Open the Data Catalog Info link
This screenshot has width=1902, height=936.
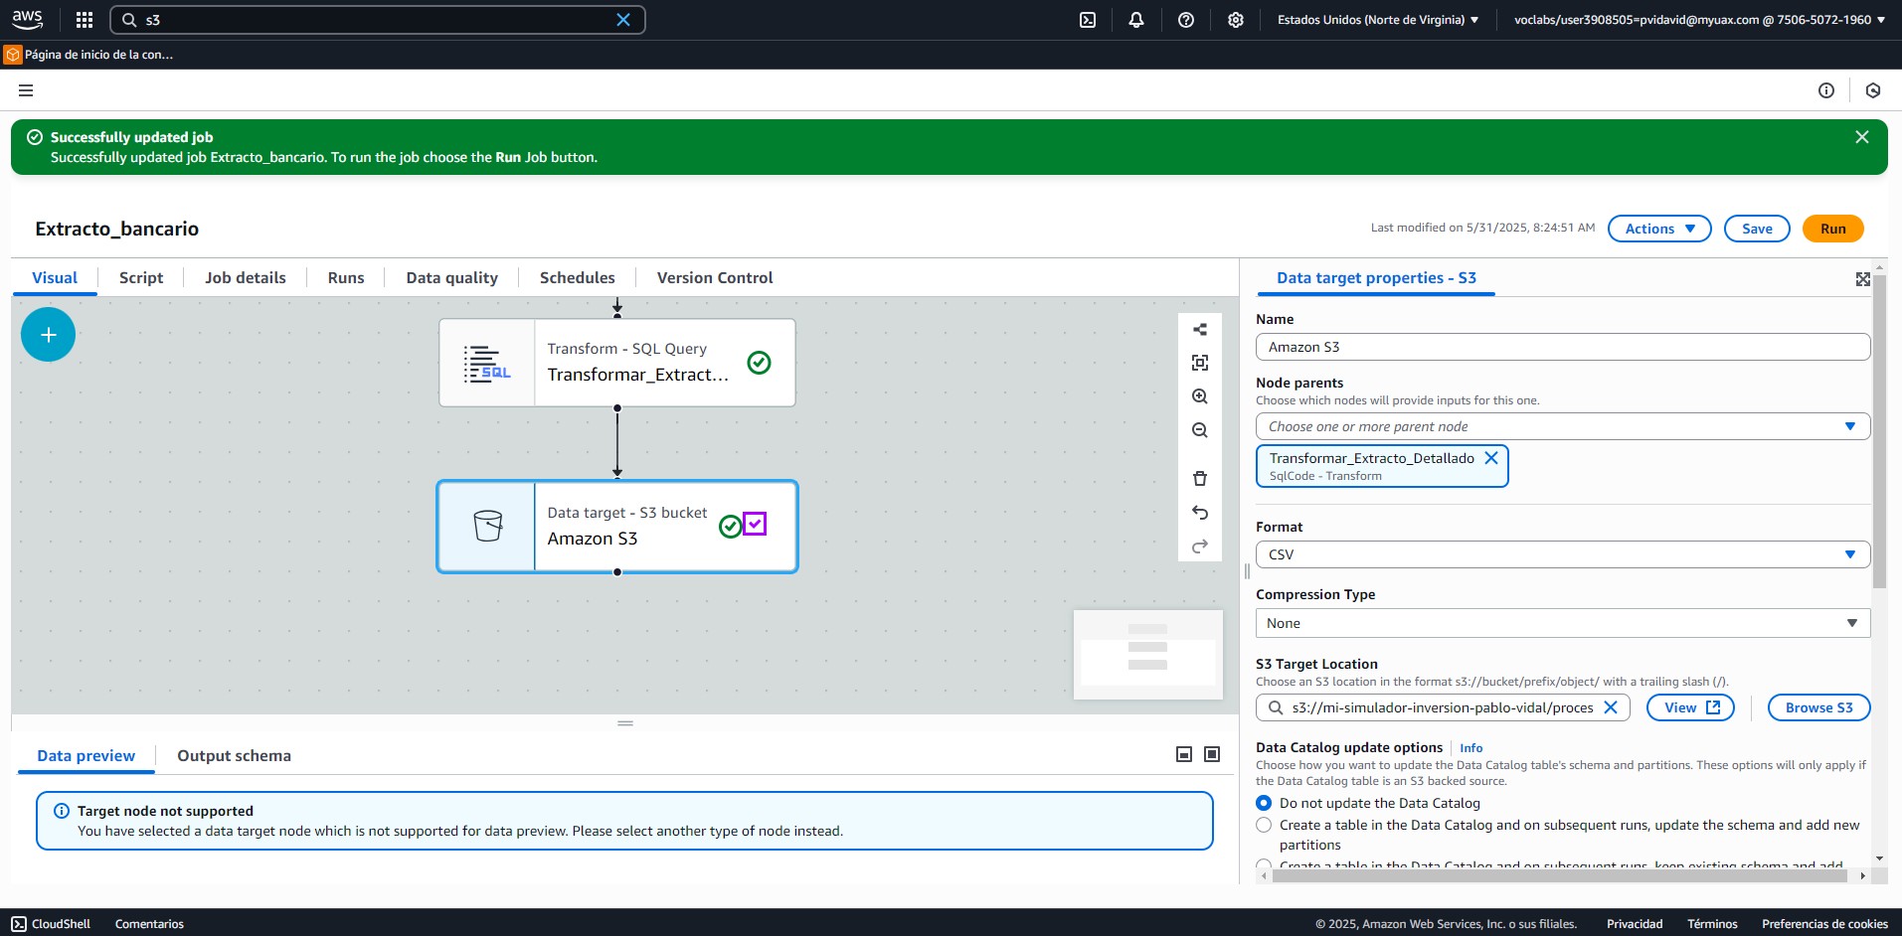[x=1471, y=748]
